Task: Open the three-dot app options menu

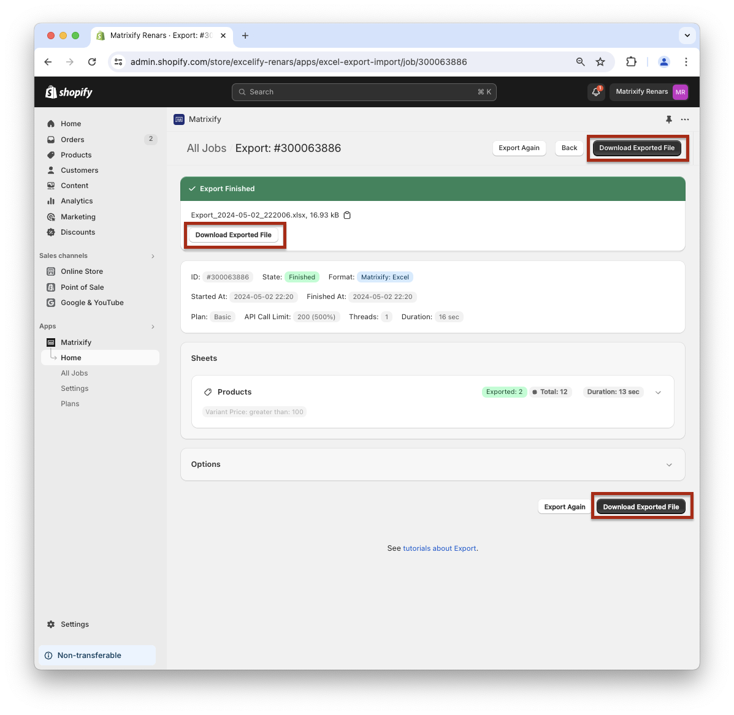Action: point(685,119)
